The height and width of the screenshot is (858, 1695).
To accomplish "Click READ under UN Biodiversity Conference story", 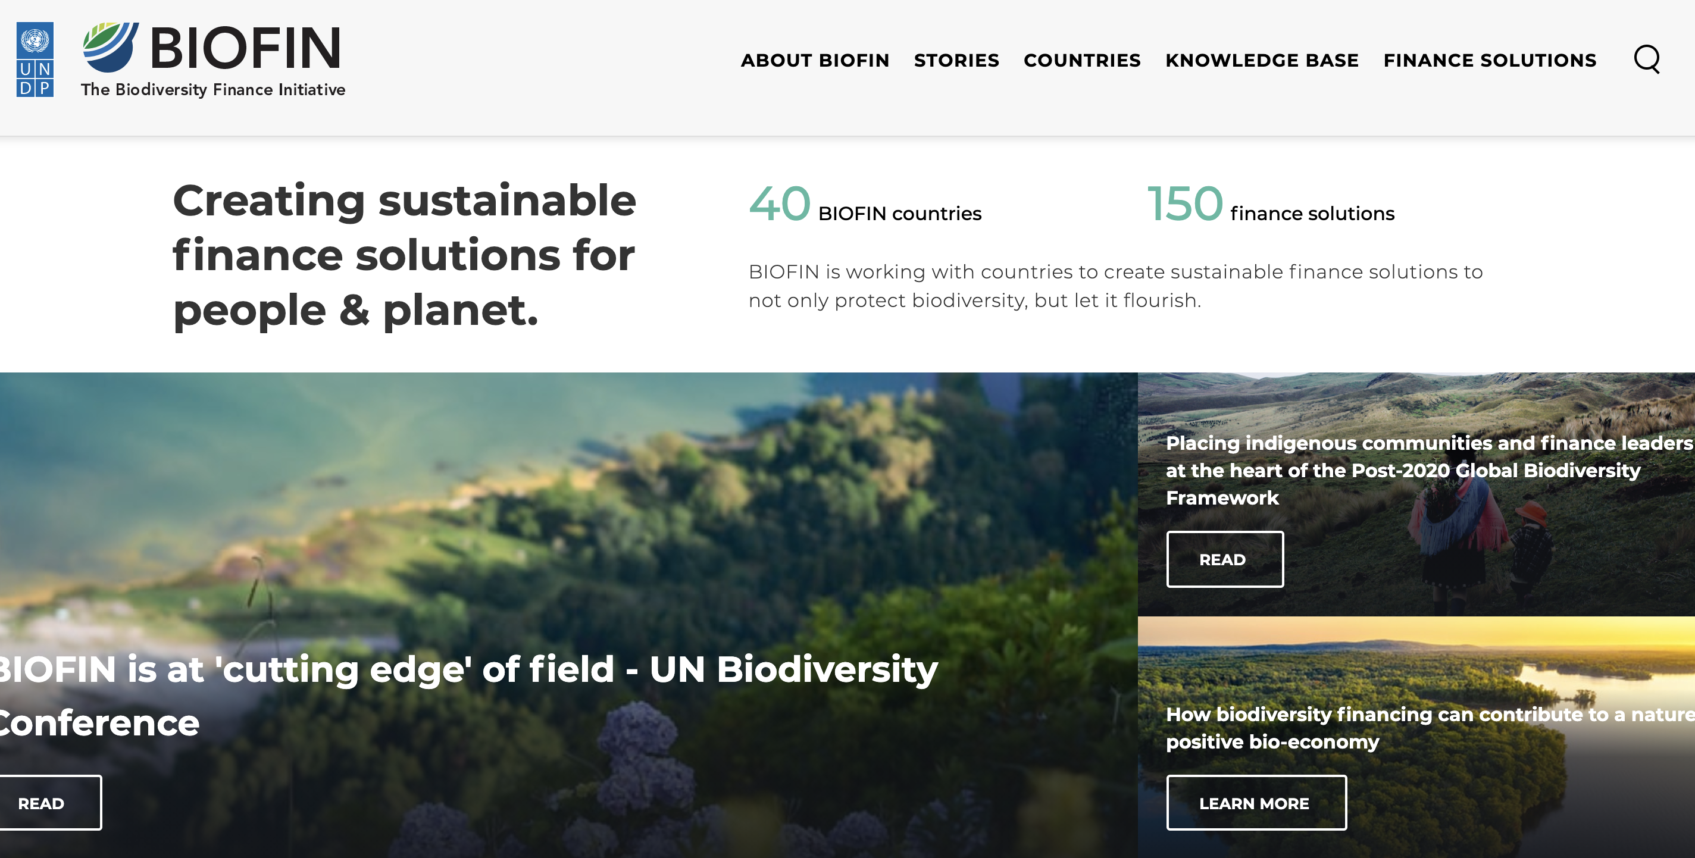I will click(x=42, y=803).
